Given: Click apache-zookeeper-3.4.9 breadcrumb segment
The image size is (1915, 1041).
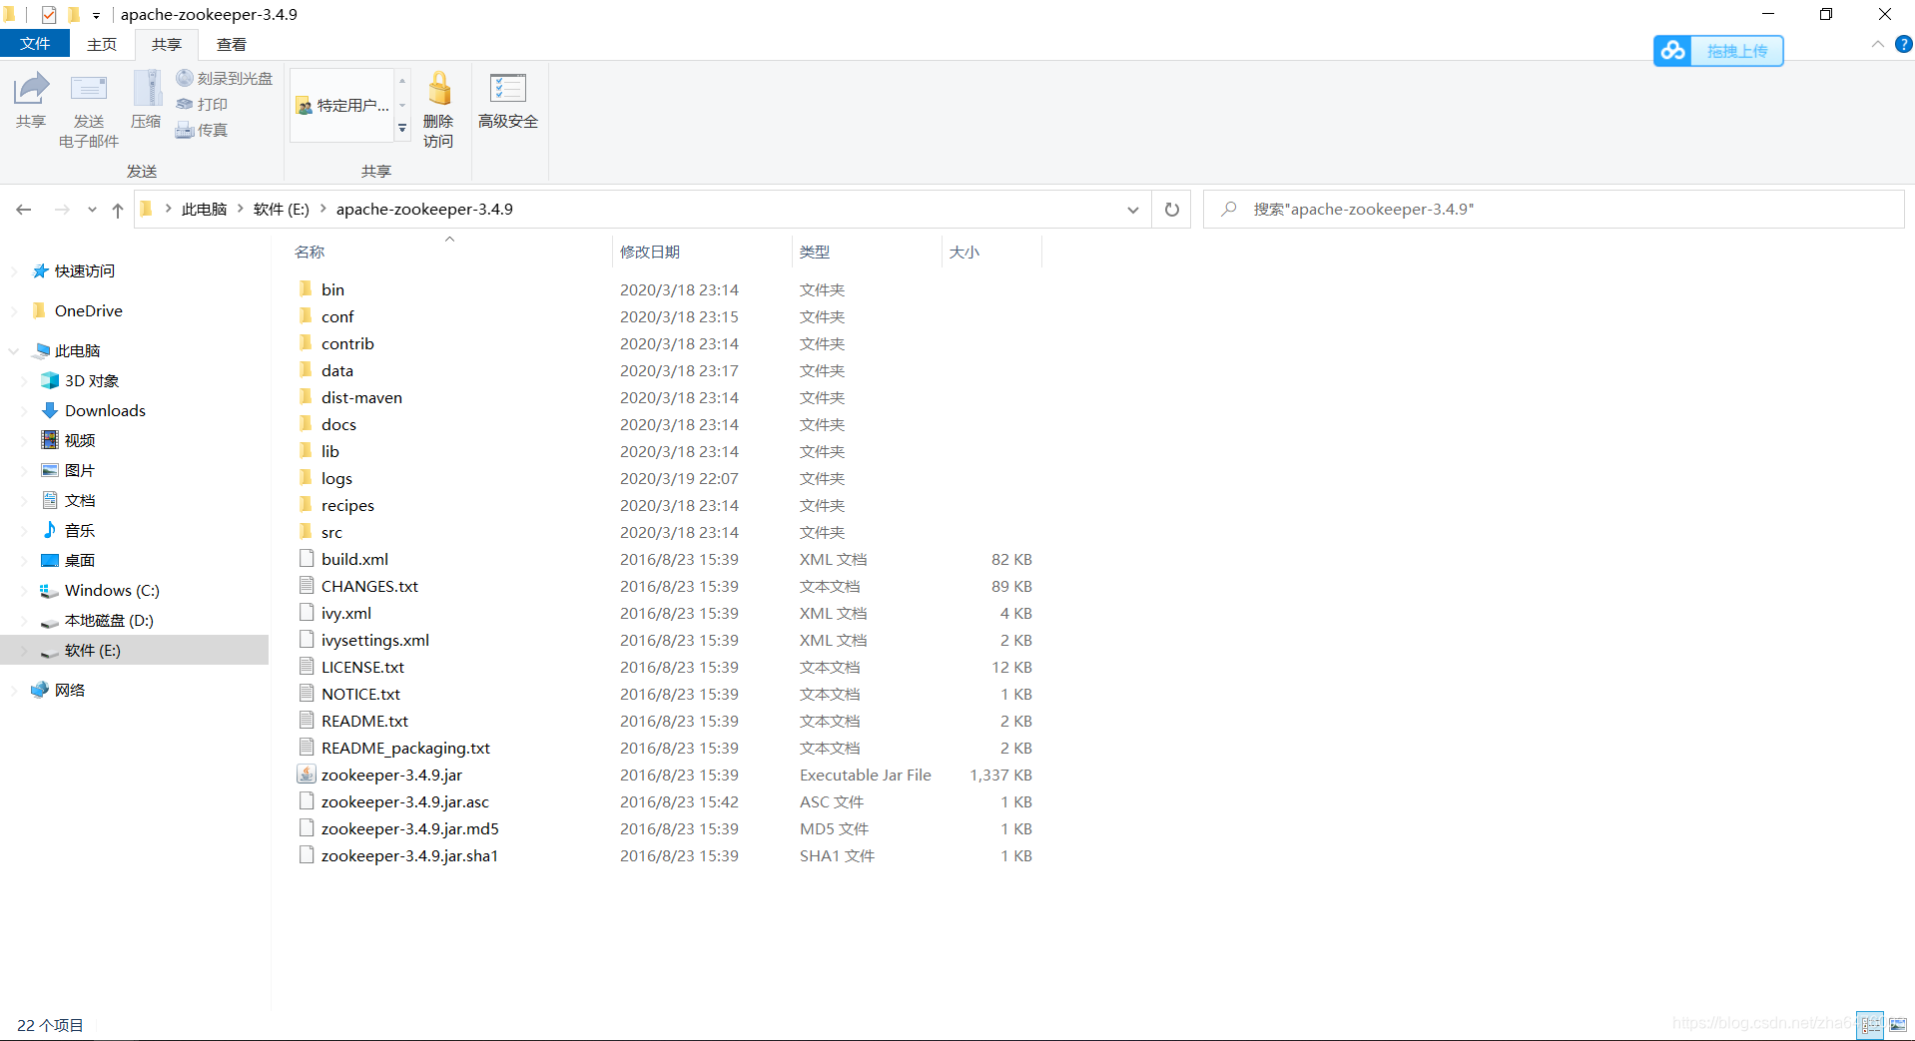Looking at the screenshot, I should (424, 210).
